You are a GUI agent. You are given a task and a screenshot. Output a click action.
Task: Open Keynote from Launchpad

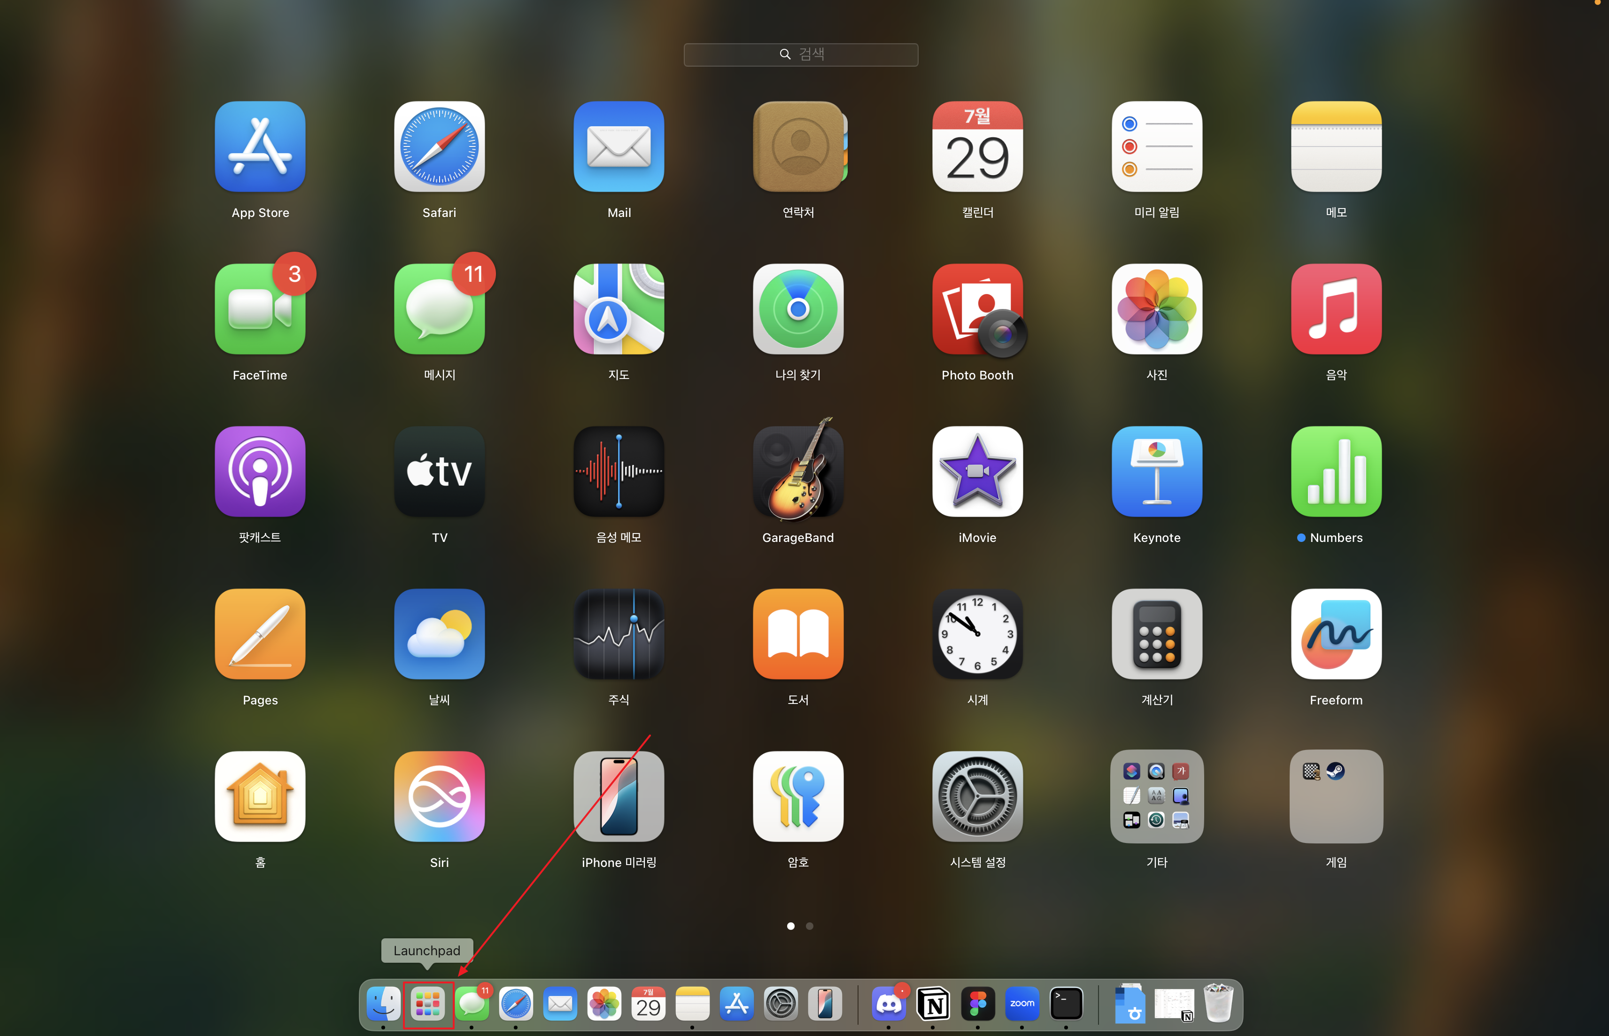tap(1156, 472)
